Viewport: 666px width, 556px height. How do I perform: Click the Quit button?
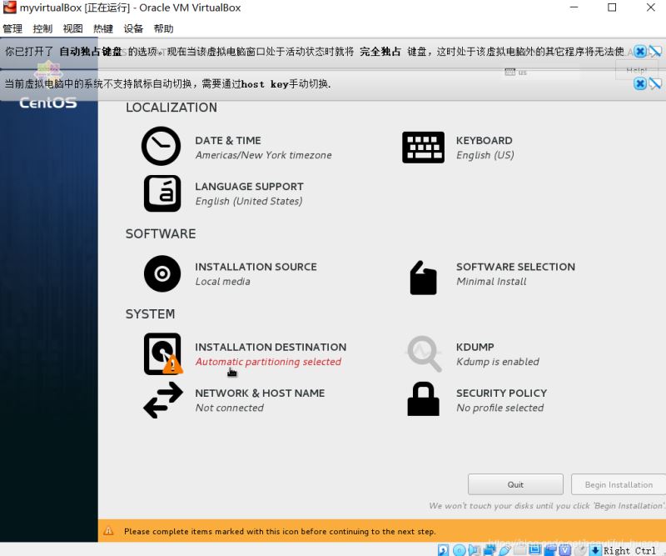click(515, 484)
